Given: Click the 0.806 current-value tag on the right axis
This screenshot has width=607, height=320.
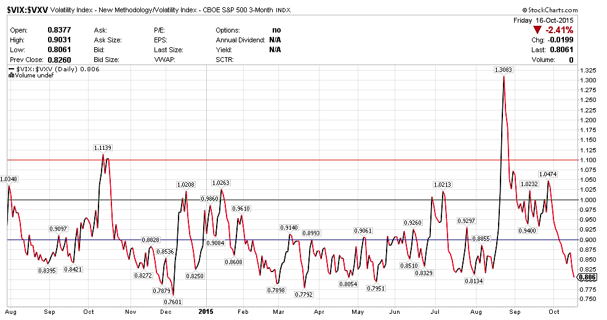Looking at the screenshot, I should 588,277.
